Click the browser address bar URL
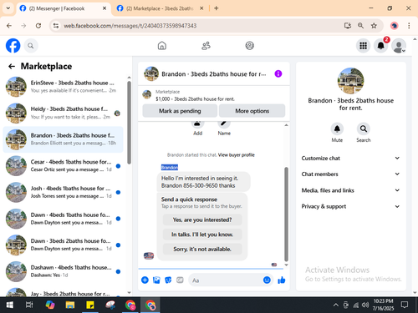418x313 pixels. (130, 26)
